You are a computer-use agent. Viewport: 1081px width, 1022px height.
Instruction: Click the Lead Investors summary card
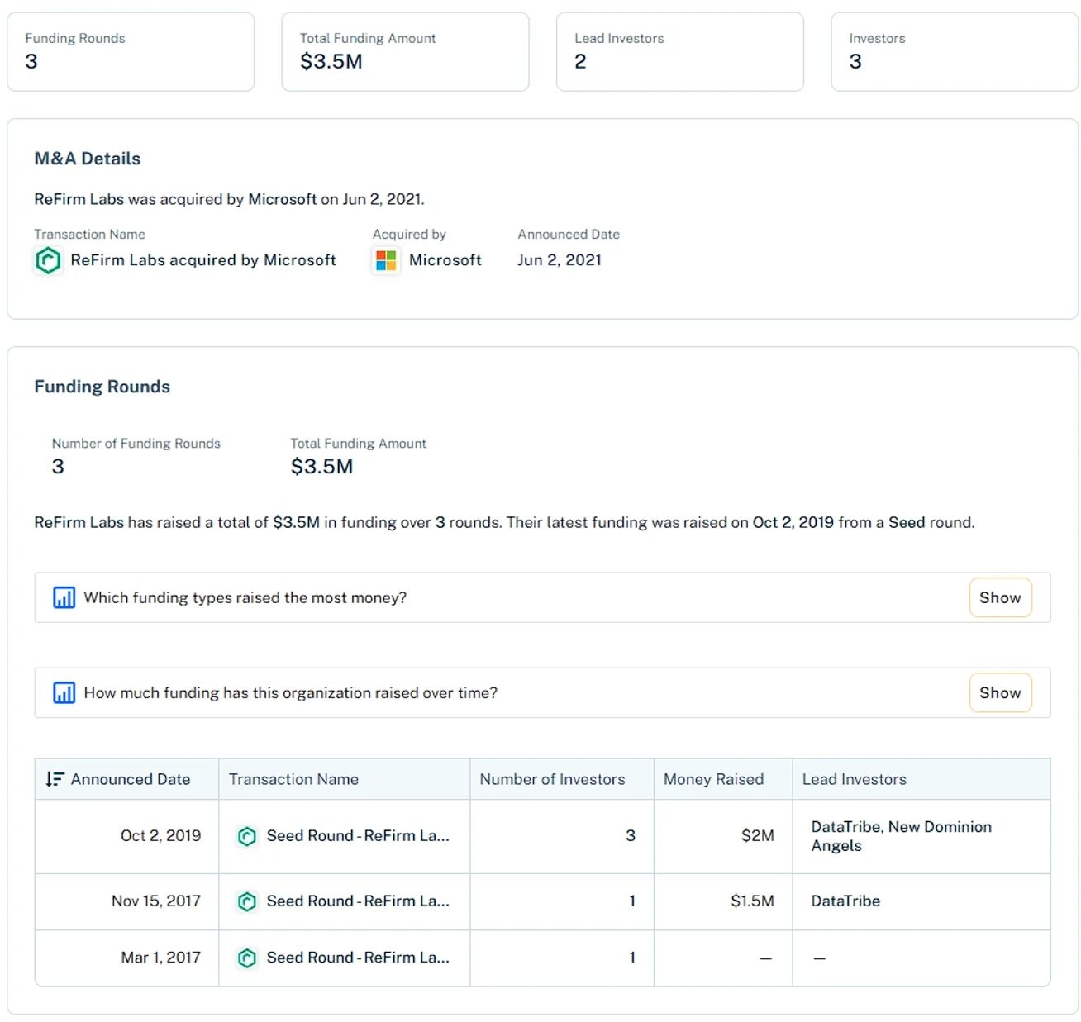pos(680,51)
